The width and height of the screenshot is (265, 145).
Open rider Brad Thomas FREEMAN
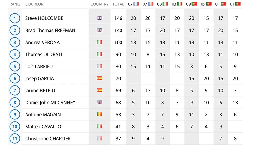point(50,30)
